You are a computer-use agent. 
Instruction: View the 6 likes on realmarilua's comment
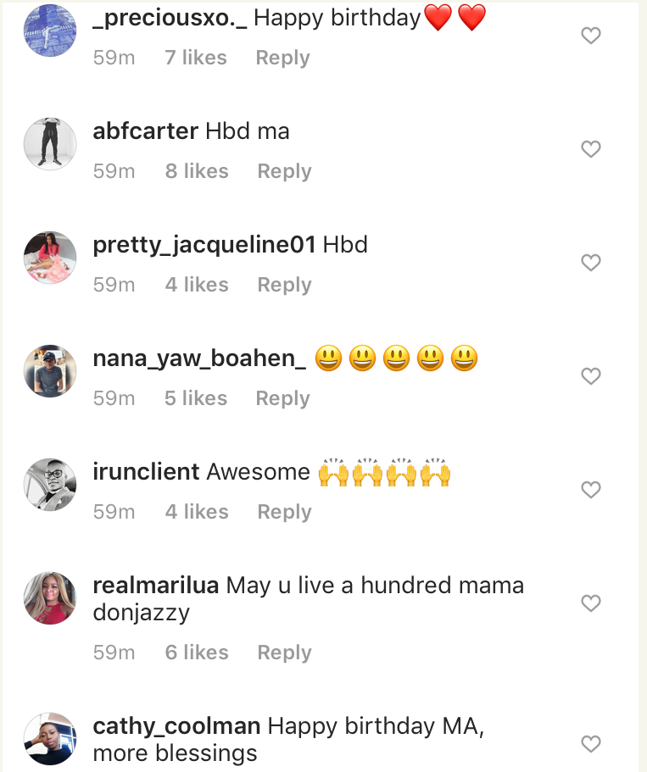(197, 653)
